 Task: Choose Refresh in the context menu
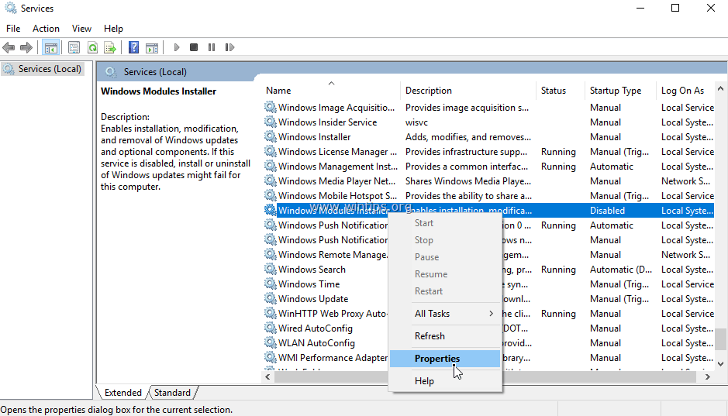pyautogui.click(x=445, y=335)
